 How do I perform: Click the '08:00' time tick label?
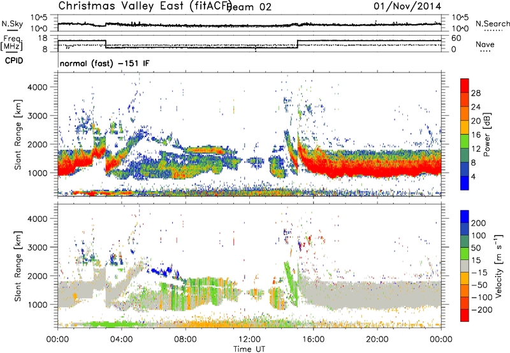tap(186, 340)
